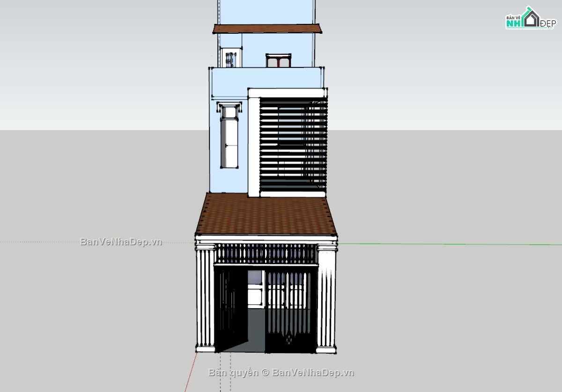Image resolution: width=562 pixels, height=392 pixels.
Task: Click the red-framed window on the upper terrace
Action: pos(278,61)
